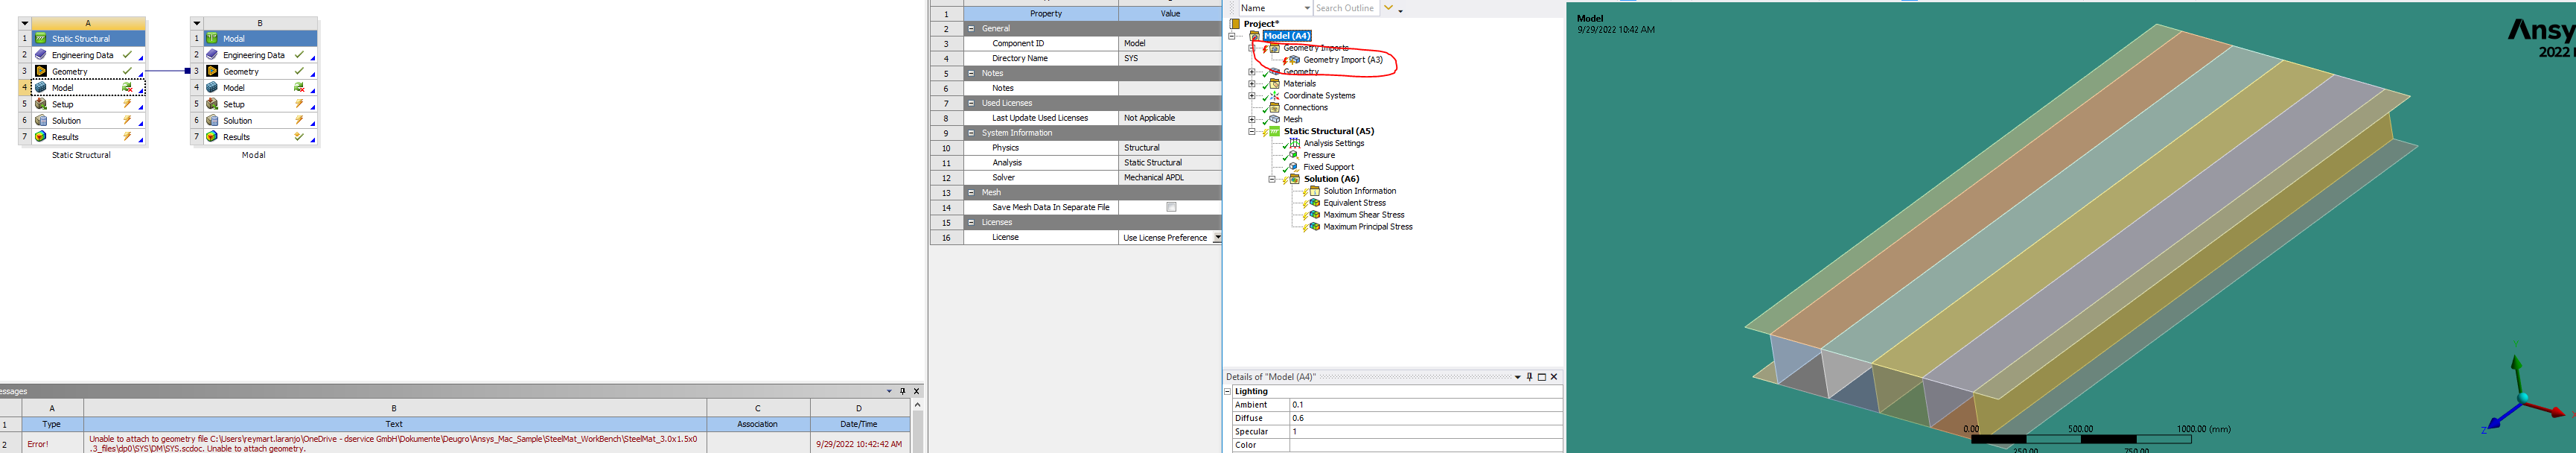2576x453 pixels.
Task: Collapse the General property group
Action: coord(971,29)
